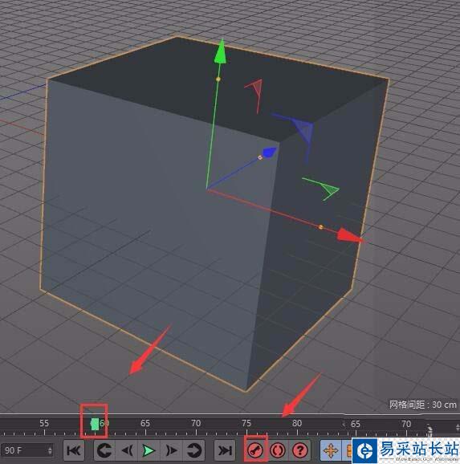Click the orange dot on the X axis
The width and height of the screenshot is (460, 464).
tap(321, 227)
